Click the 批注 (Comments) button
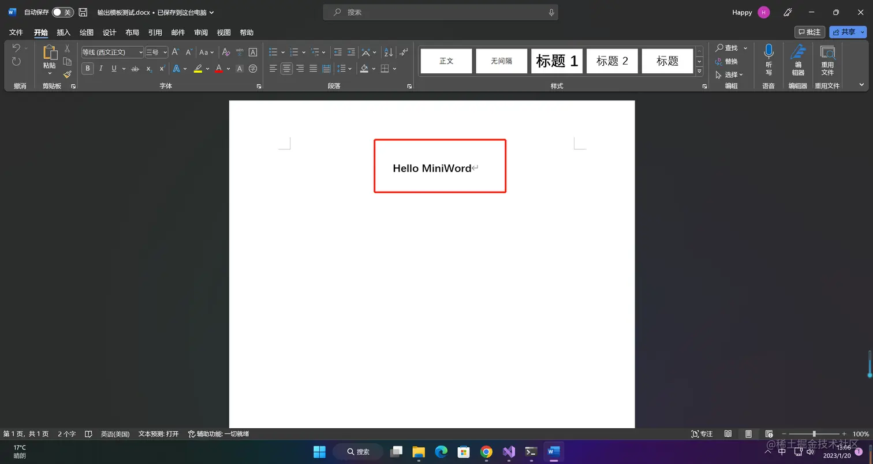Viewport: 873px width, 464px height. click(x=809, y=32)
